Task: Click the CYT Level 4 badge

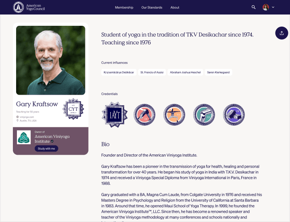Action: pyautogui.click(x=73, y=109)
